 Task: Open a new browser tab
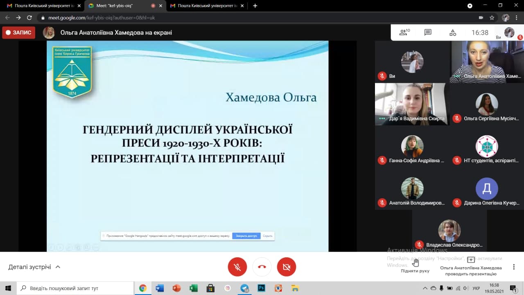coord(255,6)
